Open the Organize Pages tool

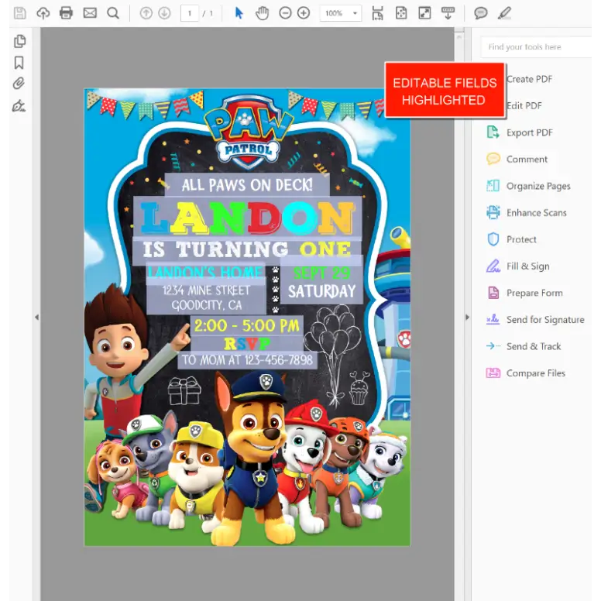pyautogui.click(x=528, y=186)
